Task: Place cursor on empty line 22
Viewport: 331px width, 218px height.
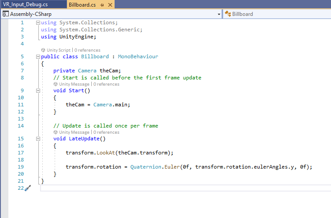Action: pyautogui.click(x=186, y=188)
